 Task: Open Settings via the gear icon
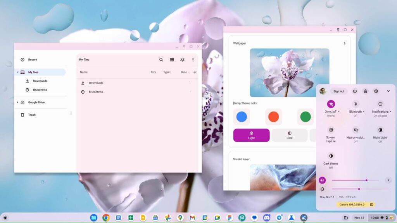pyautogui.click(x=376, y=91)
